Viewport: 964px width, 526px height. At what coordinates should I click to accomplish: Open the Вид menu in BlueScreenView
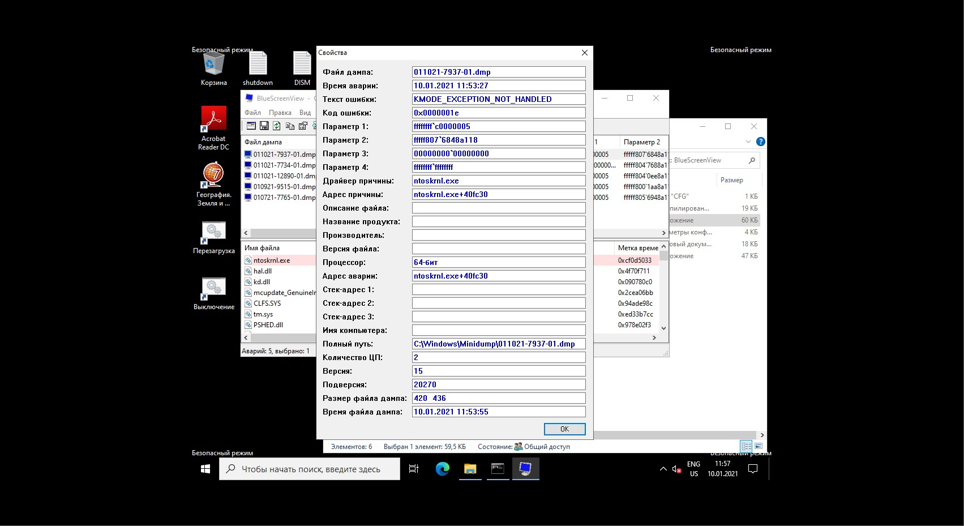305,113
